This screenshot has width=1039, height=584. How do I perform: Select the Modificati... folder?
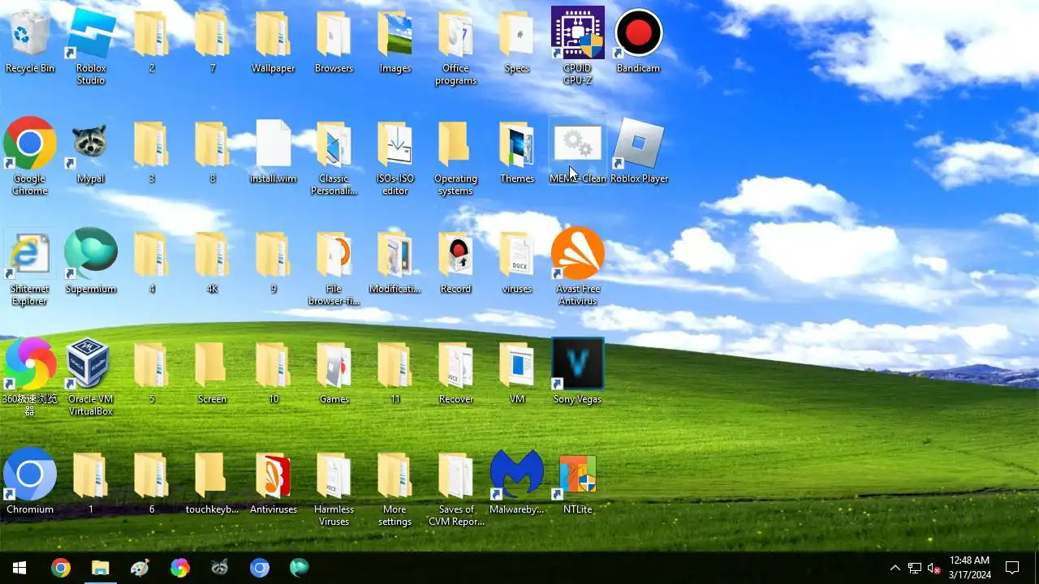395,262
